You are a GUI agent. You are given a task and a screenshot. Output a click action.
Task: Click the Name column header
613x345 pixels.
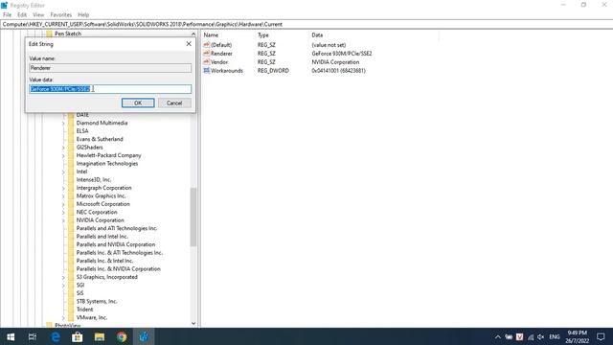[x=211, y=35]
